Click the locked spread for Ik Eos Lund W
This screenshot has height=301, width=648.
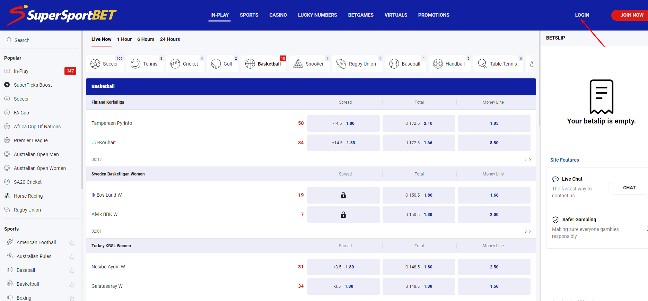coord(343,195)
